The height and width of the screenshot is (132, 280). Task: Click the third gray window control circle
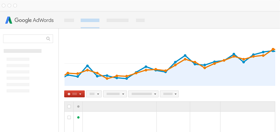pos(15,5)
